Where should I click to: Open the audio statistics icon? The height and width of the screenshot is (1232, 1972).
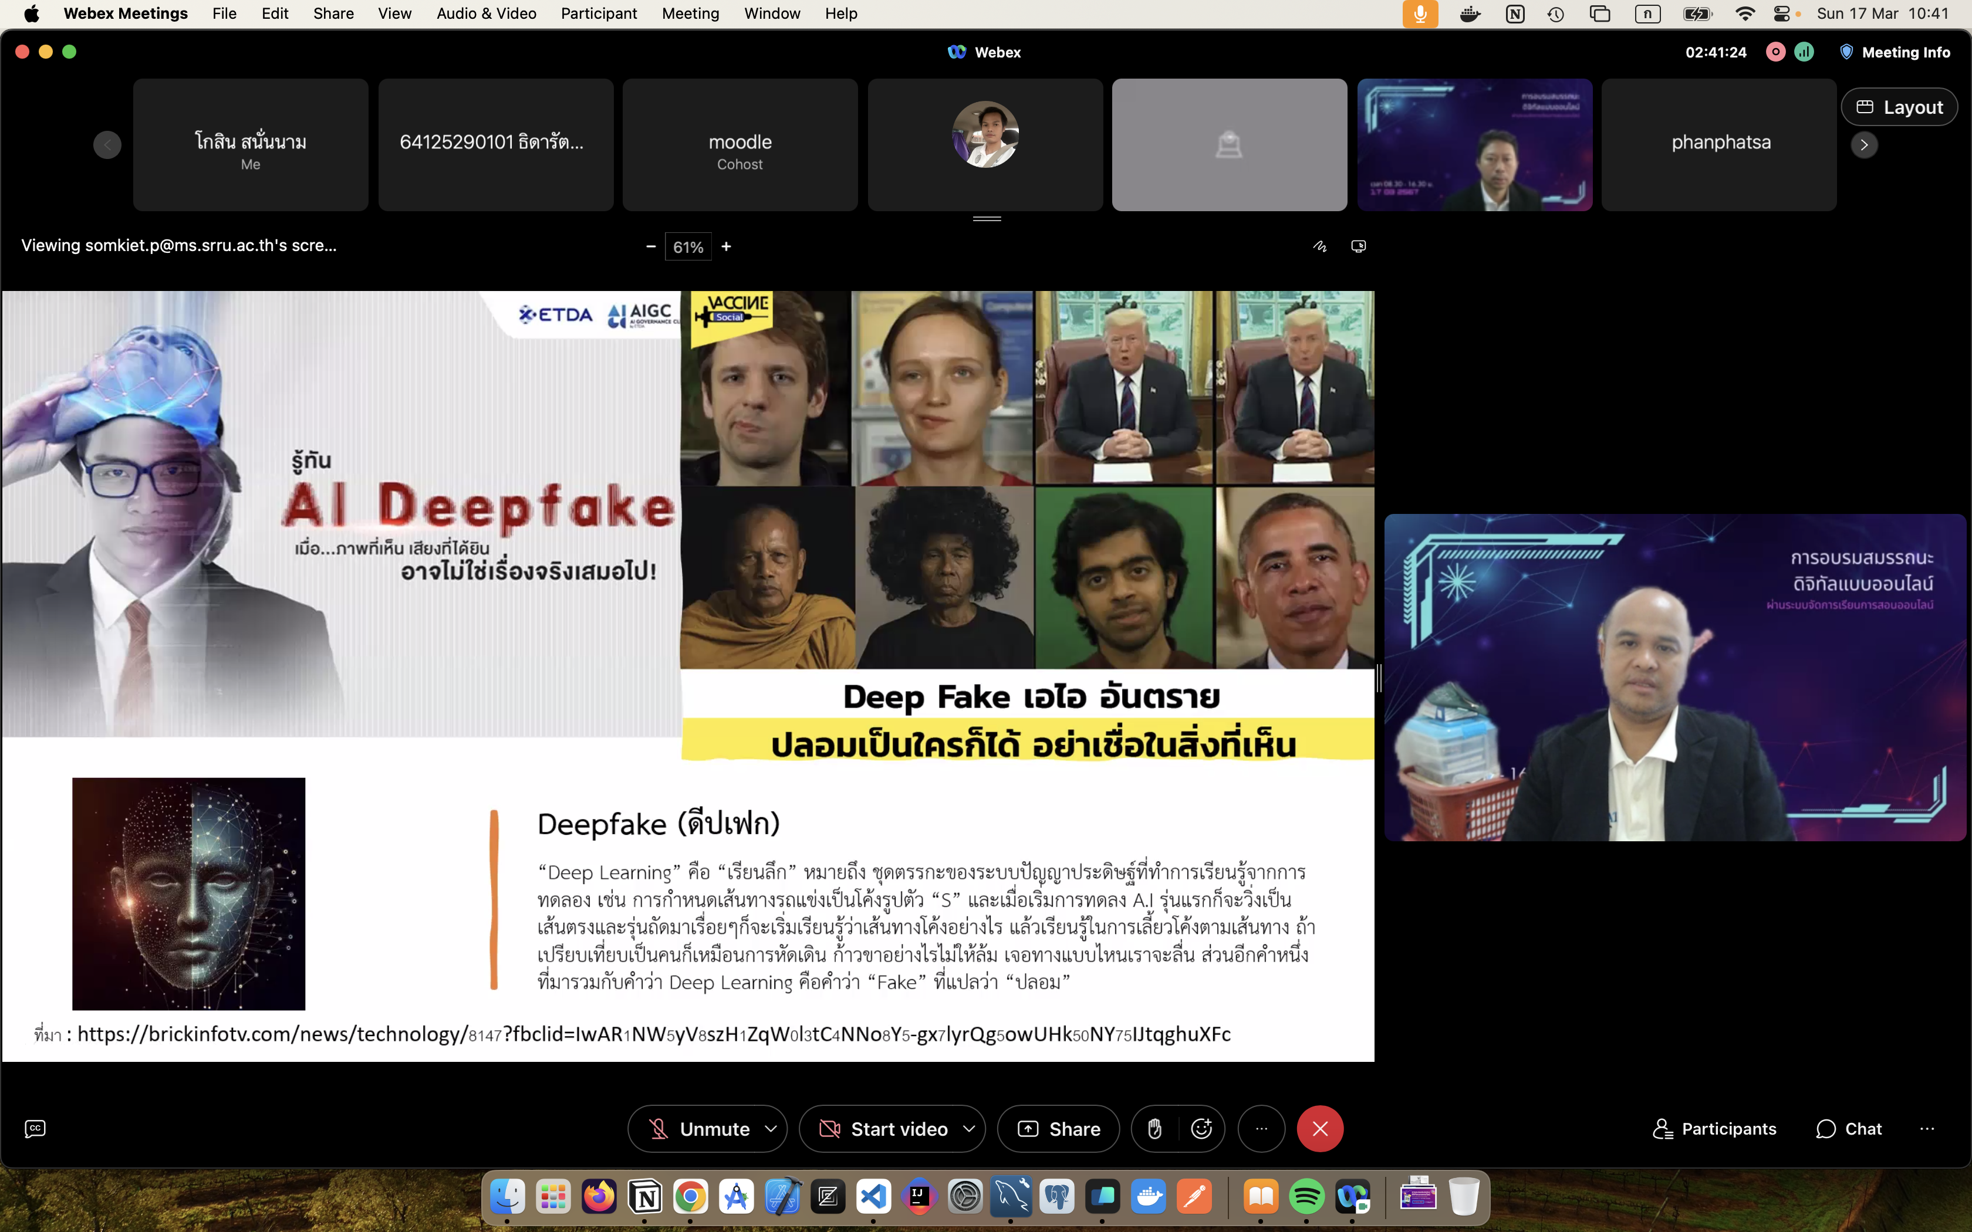pos(1804,52)
